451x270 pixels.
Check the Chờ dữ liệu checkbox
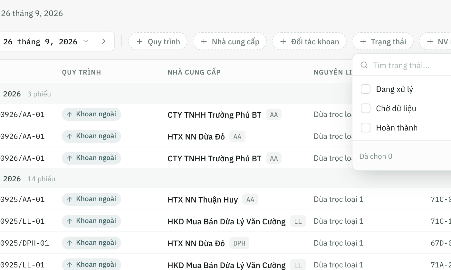(x=366, y=108)
